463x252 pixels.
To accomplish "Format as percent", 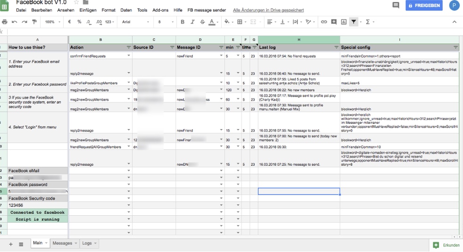I will 79,22.
